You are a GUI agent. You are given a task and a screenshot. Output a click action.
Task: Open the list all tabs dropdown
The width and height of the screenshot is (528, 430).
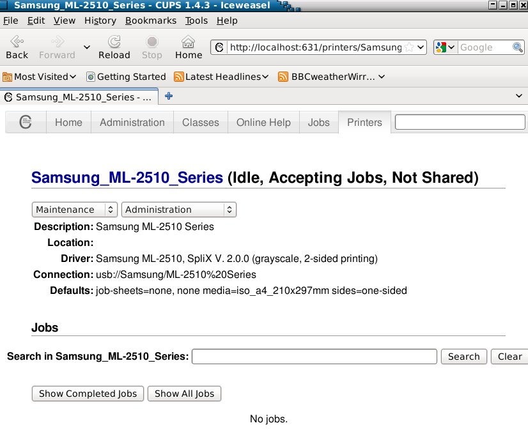[519, 96]
